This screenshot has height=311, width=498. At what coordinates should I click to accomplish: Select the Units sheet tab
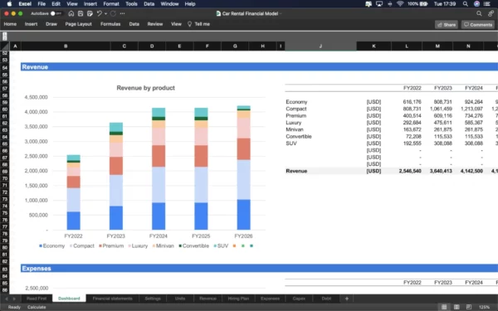180,299
